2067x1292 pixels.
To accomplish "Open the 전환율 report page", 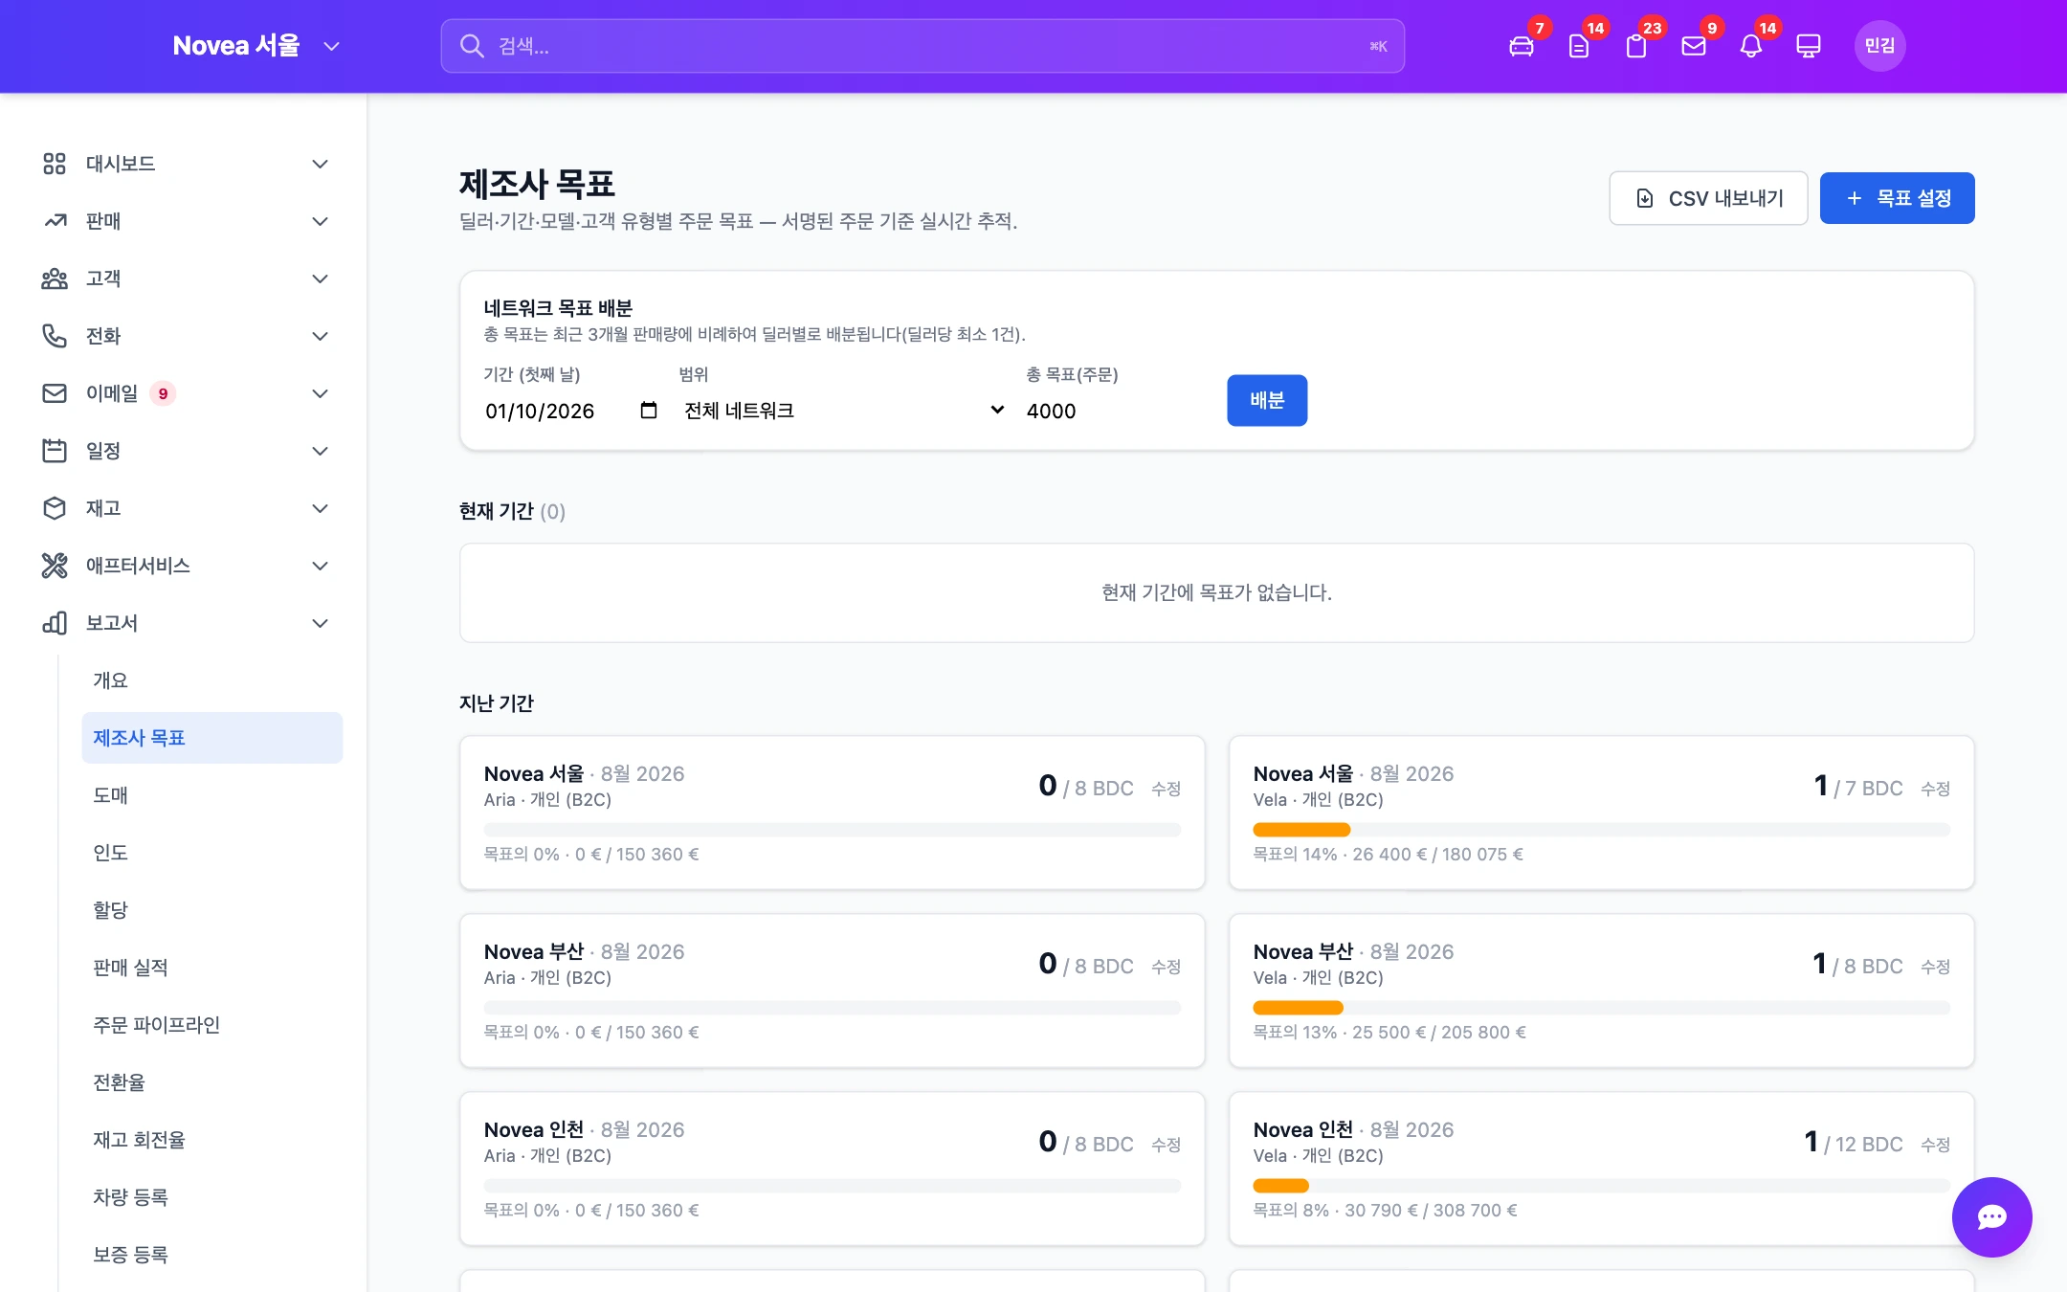I will click(211, 1082).
